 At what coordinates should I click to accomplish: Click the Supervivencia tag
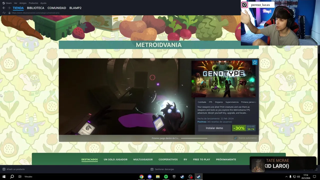pos(232,102)
